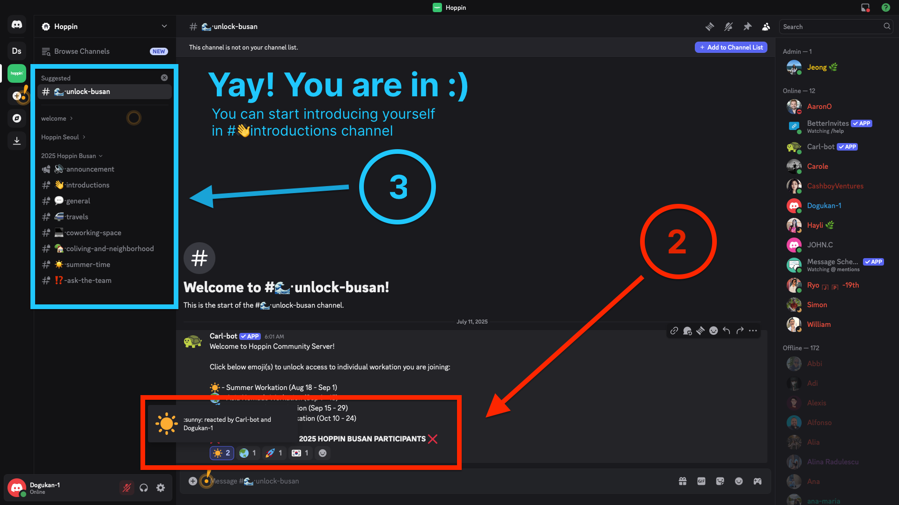899x505 pixels.
Task: Reply to Carl-bot message arrow icon
Action: 727,331
